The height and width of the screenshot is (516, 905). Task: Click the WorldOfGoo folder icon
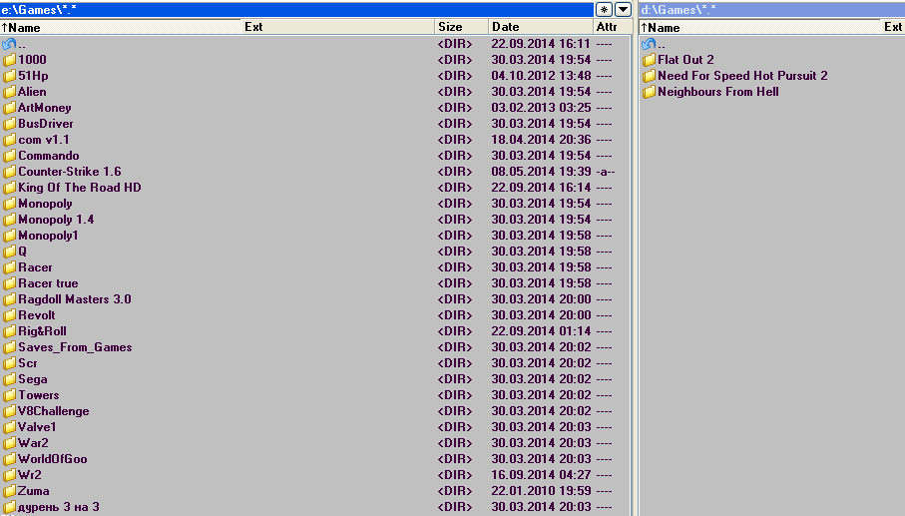click(9, 459)
